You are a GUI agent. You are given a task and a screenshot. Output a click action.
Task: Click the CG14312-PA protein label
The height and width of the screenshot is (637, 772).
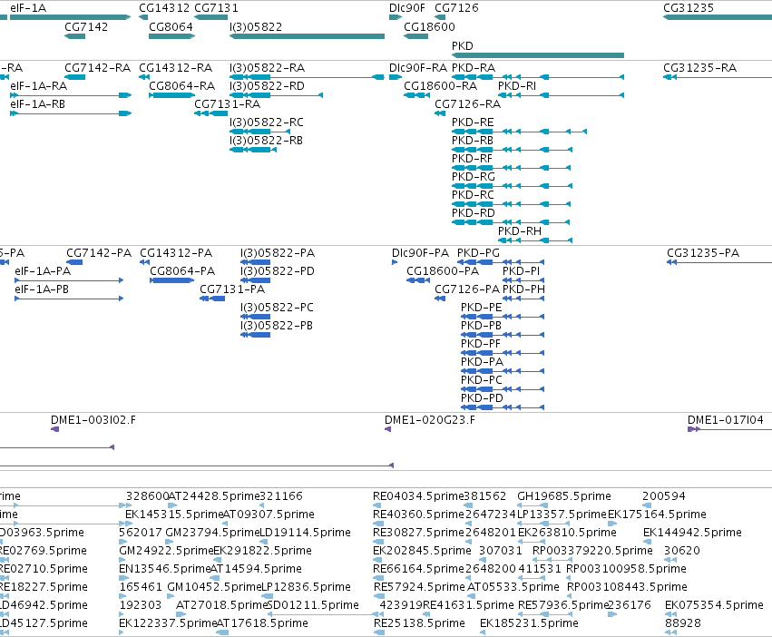[176, 253]
